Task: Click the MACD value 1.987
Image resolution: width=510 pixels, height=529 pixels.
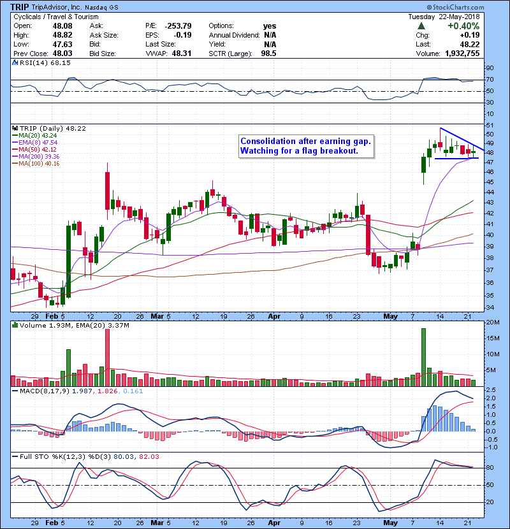Action: 82,391
